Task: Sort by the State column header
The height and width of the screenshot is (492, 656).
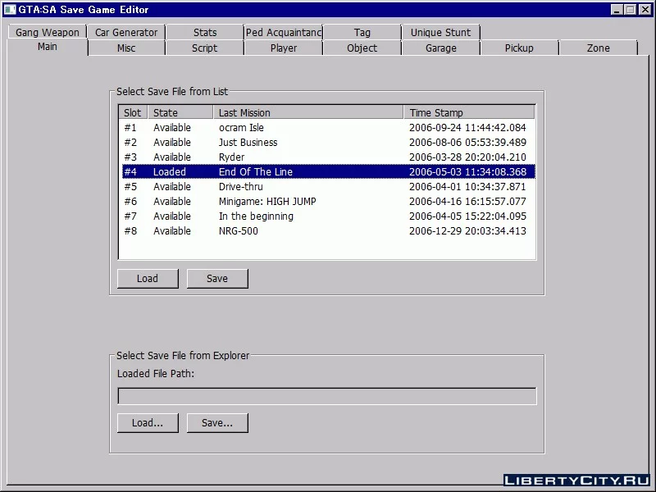Action: (180, 112)
